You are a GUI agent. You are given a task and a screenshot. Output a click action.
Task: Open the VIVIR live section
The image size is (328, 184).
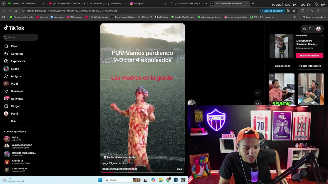[14, 84]
